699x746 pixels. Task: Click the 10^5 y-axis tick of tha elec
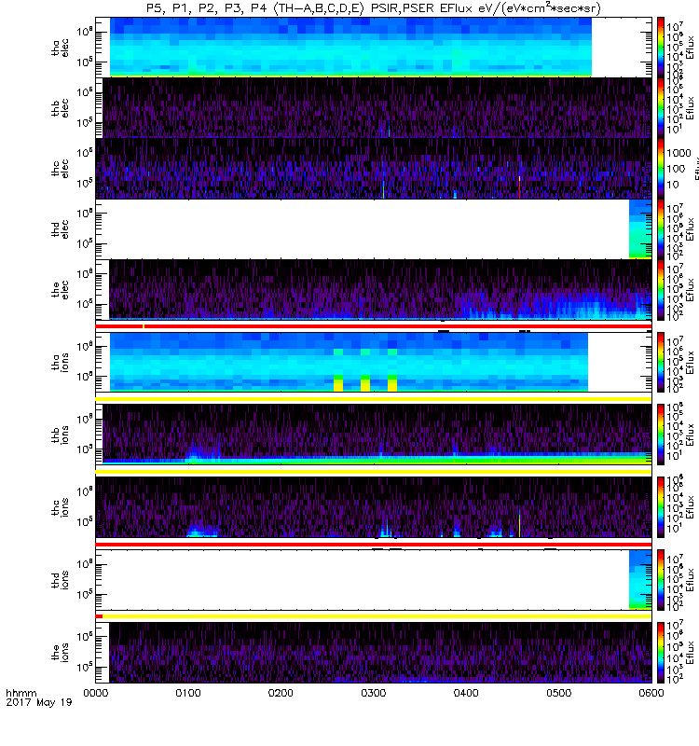click(84, 62)
